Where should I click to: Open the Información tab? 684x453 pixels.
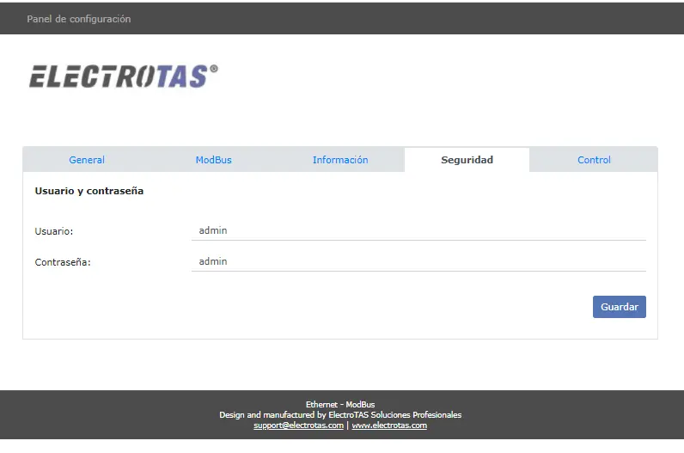point(340,160)
